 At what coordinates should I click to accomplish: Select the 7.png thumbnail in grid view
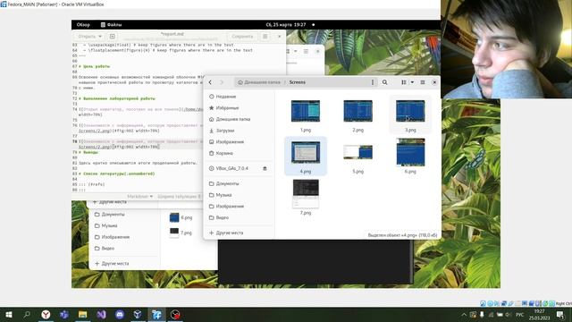click(x=306, y=193)
